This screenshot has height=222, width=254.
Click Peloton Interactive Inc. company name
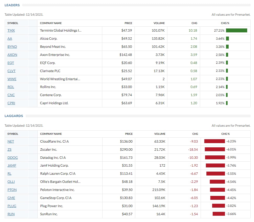click(x=57, y=190)
